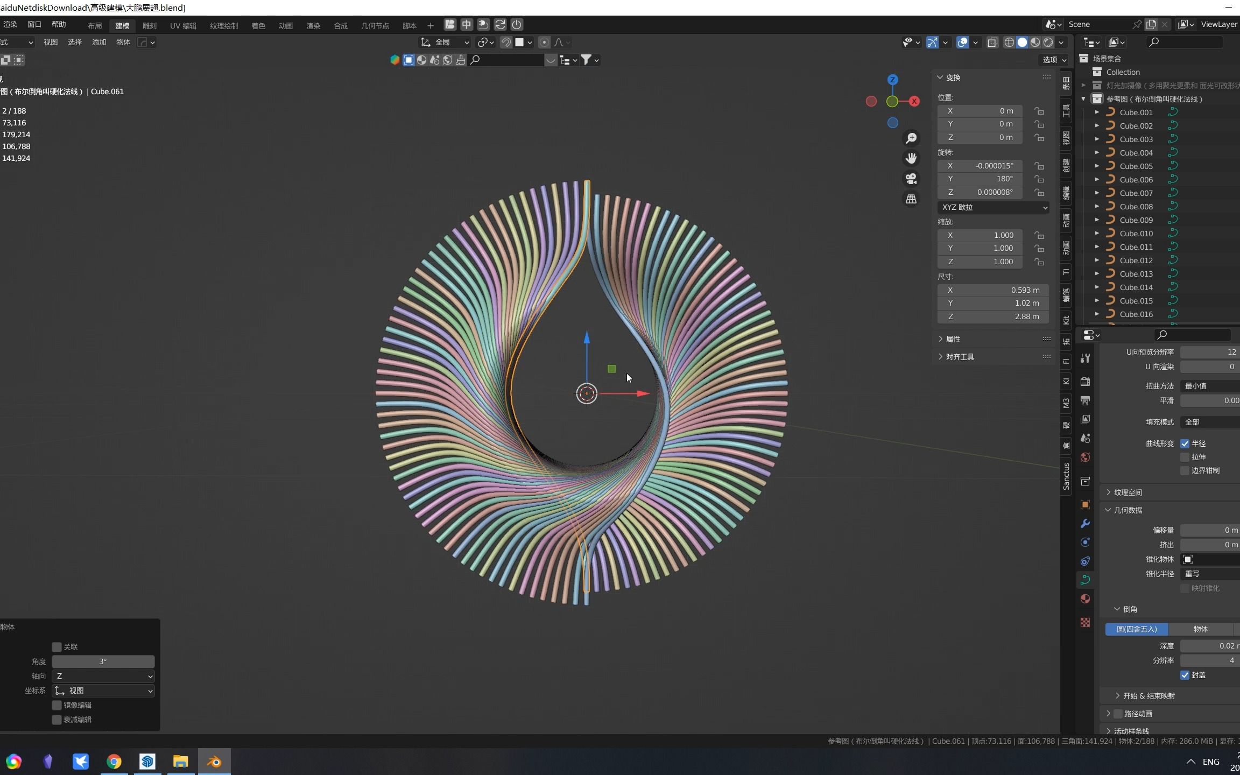1240x775 pixels.
Task: Open the XYZ 欧拉 rotation mode dropdown
Action: [x=993, y=207]
